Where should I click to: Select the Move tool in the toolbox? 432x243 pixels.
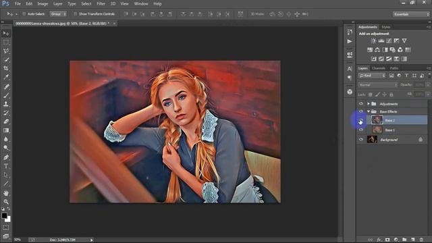tap(6, 34)
